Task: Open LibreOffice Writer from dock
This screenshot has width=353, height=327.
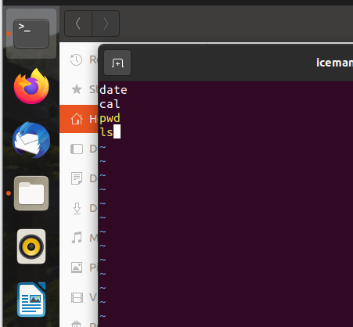Action: [31, 300]
